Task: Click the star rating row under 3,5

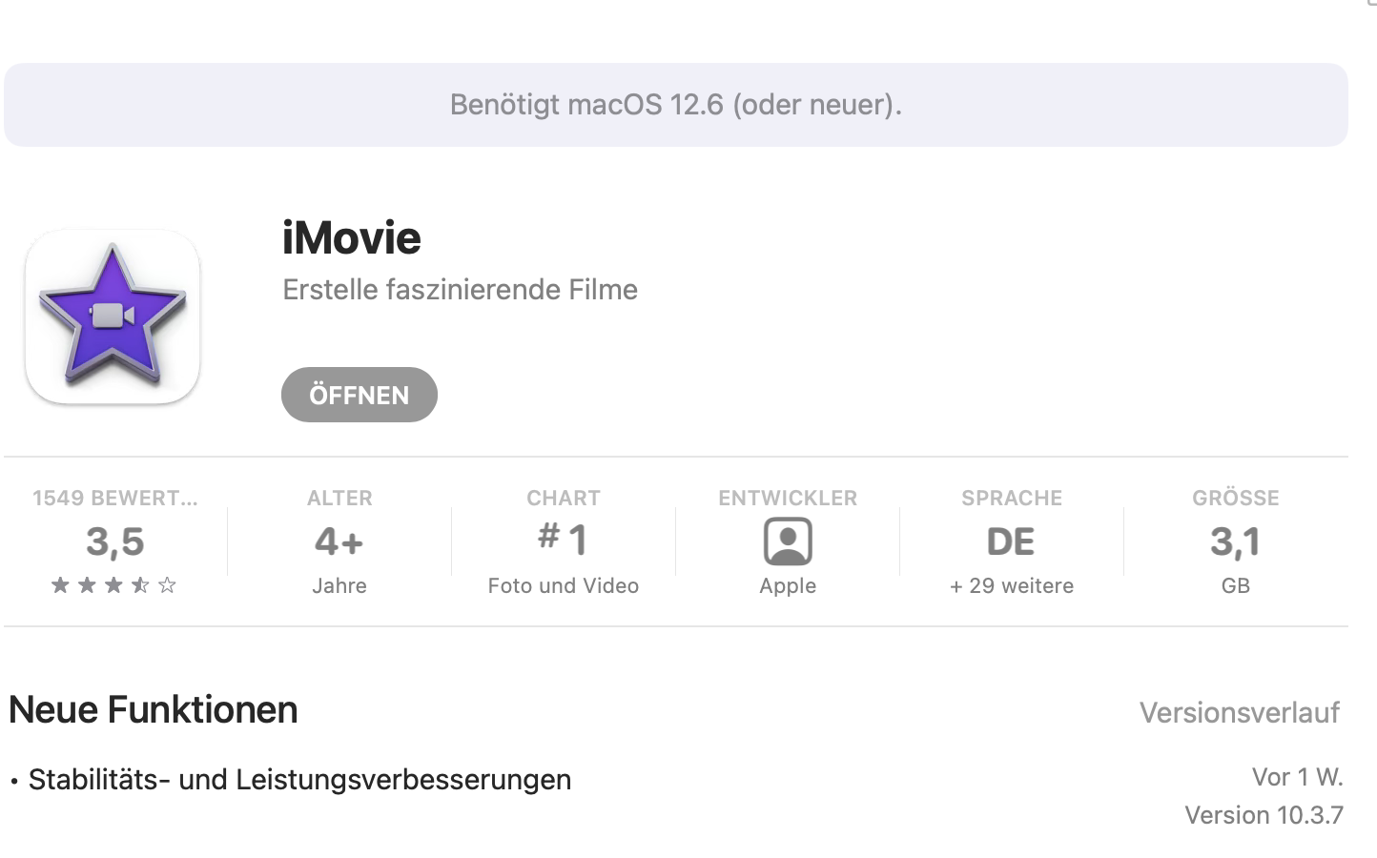Action: [x=114, y=585]
